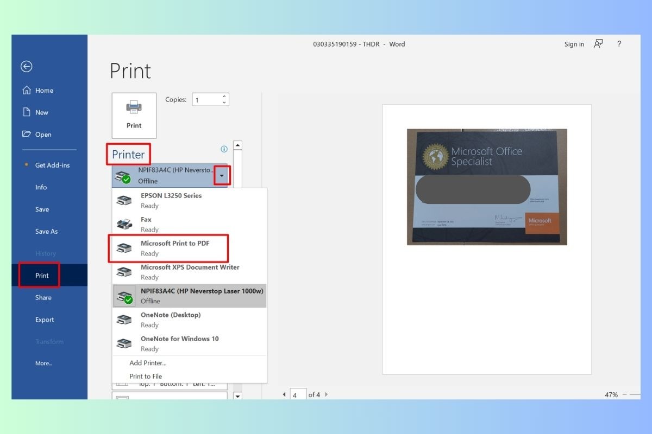Increase copies with the up arrow
Screen dimensions: 652x434
224,96
